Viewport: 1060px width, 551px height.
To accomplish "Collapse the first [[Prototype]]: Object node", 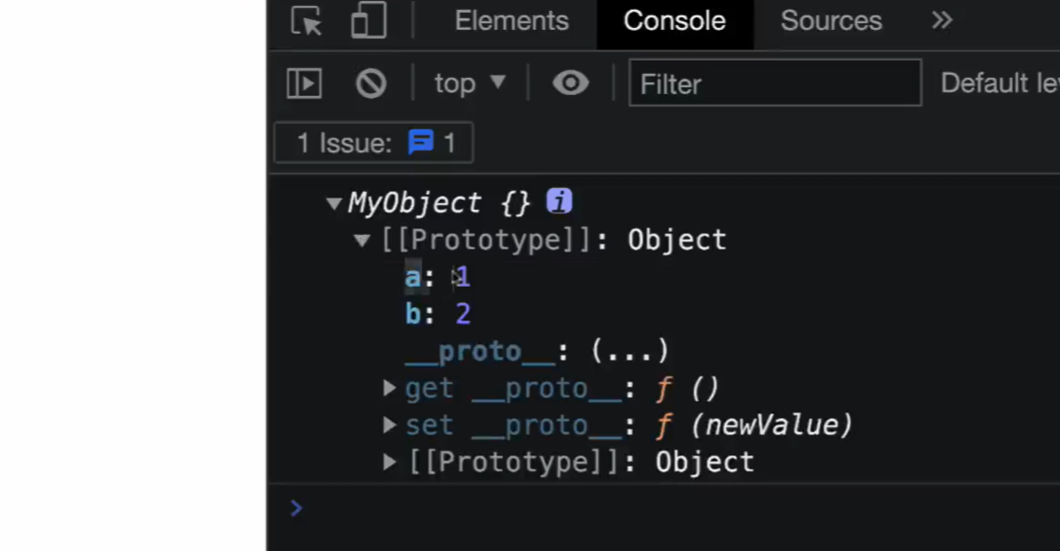I will pos(362,240).
